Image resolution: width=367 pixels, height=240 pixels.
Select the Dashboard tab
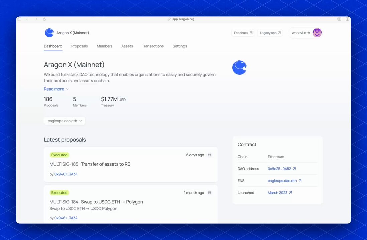point(53,46)
